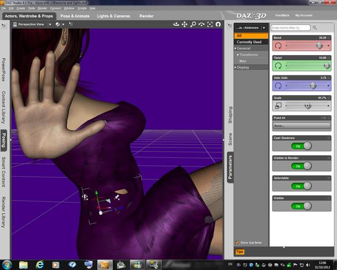Viewport: 337px width, 270px height.
Task: Click the Perspective View camera cube icon
Action: coord(15,24)
